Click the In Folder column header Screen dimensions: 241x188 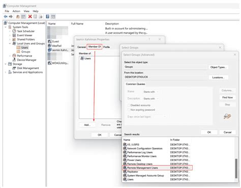click(175, 140)
